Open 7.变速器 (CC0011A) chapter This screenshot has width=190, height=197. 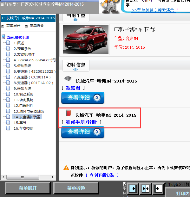click(x=32, y=77)
